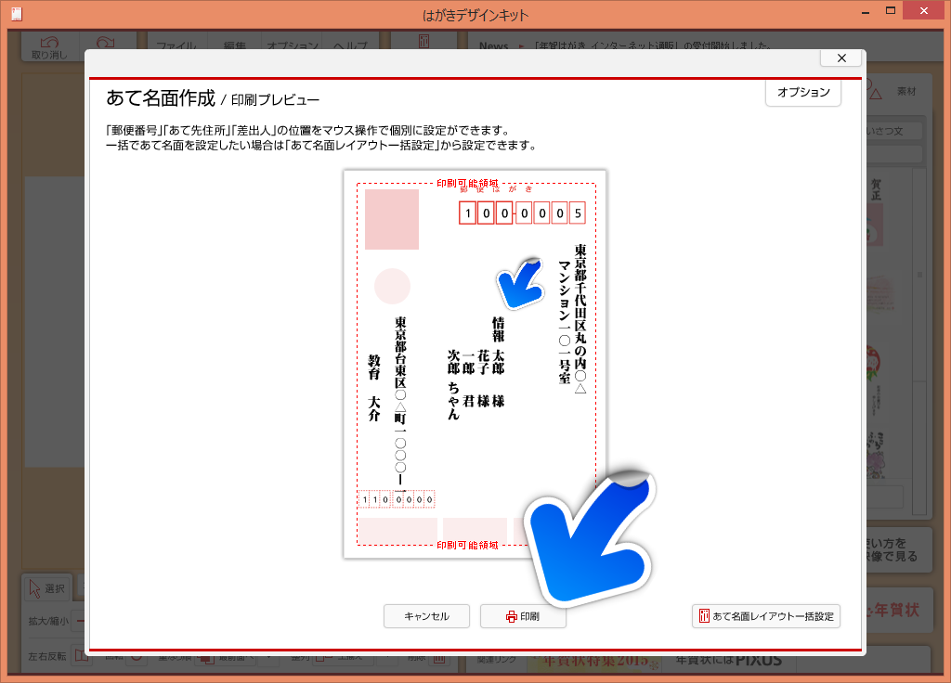This screenshot has height=683, width=951.
Task: Maximize the はがきデザインキット window
Action: click(x=891, y=11)
